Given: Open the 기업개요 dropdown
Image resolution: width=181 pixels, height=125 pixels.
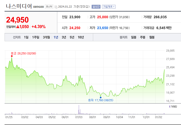Looking at the screenshot, I should (109, 7).
